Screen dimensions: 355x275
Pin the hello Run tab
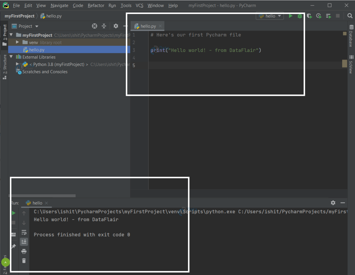(x=13, y=246)
